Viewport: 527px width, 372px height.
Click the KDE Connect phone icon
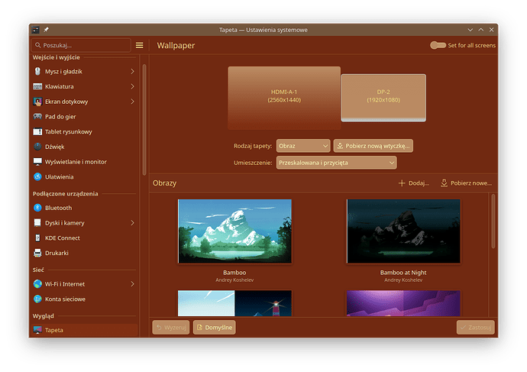click(x=37, y=238)
